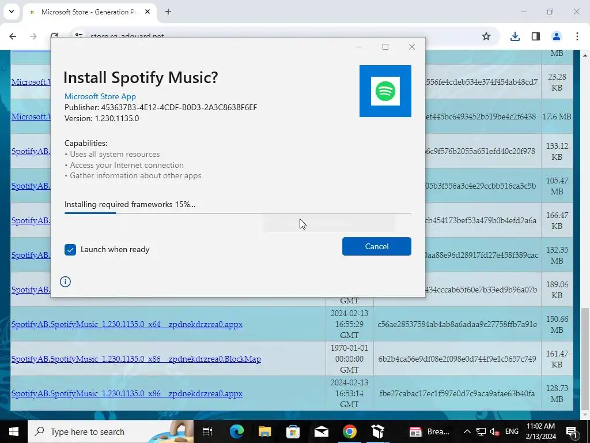Viewport: 590px width, 443px height.
Task: Open Chrome profile avatar
Action: pyautogui.click(x=556, y=36)
